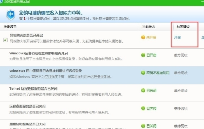Screen dimensions: 204x129
Task: Click the orange warning icon beside 未开启
Action: tap(143, 37)
